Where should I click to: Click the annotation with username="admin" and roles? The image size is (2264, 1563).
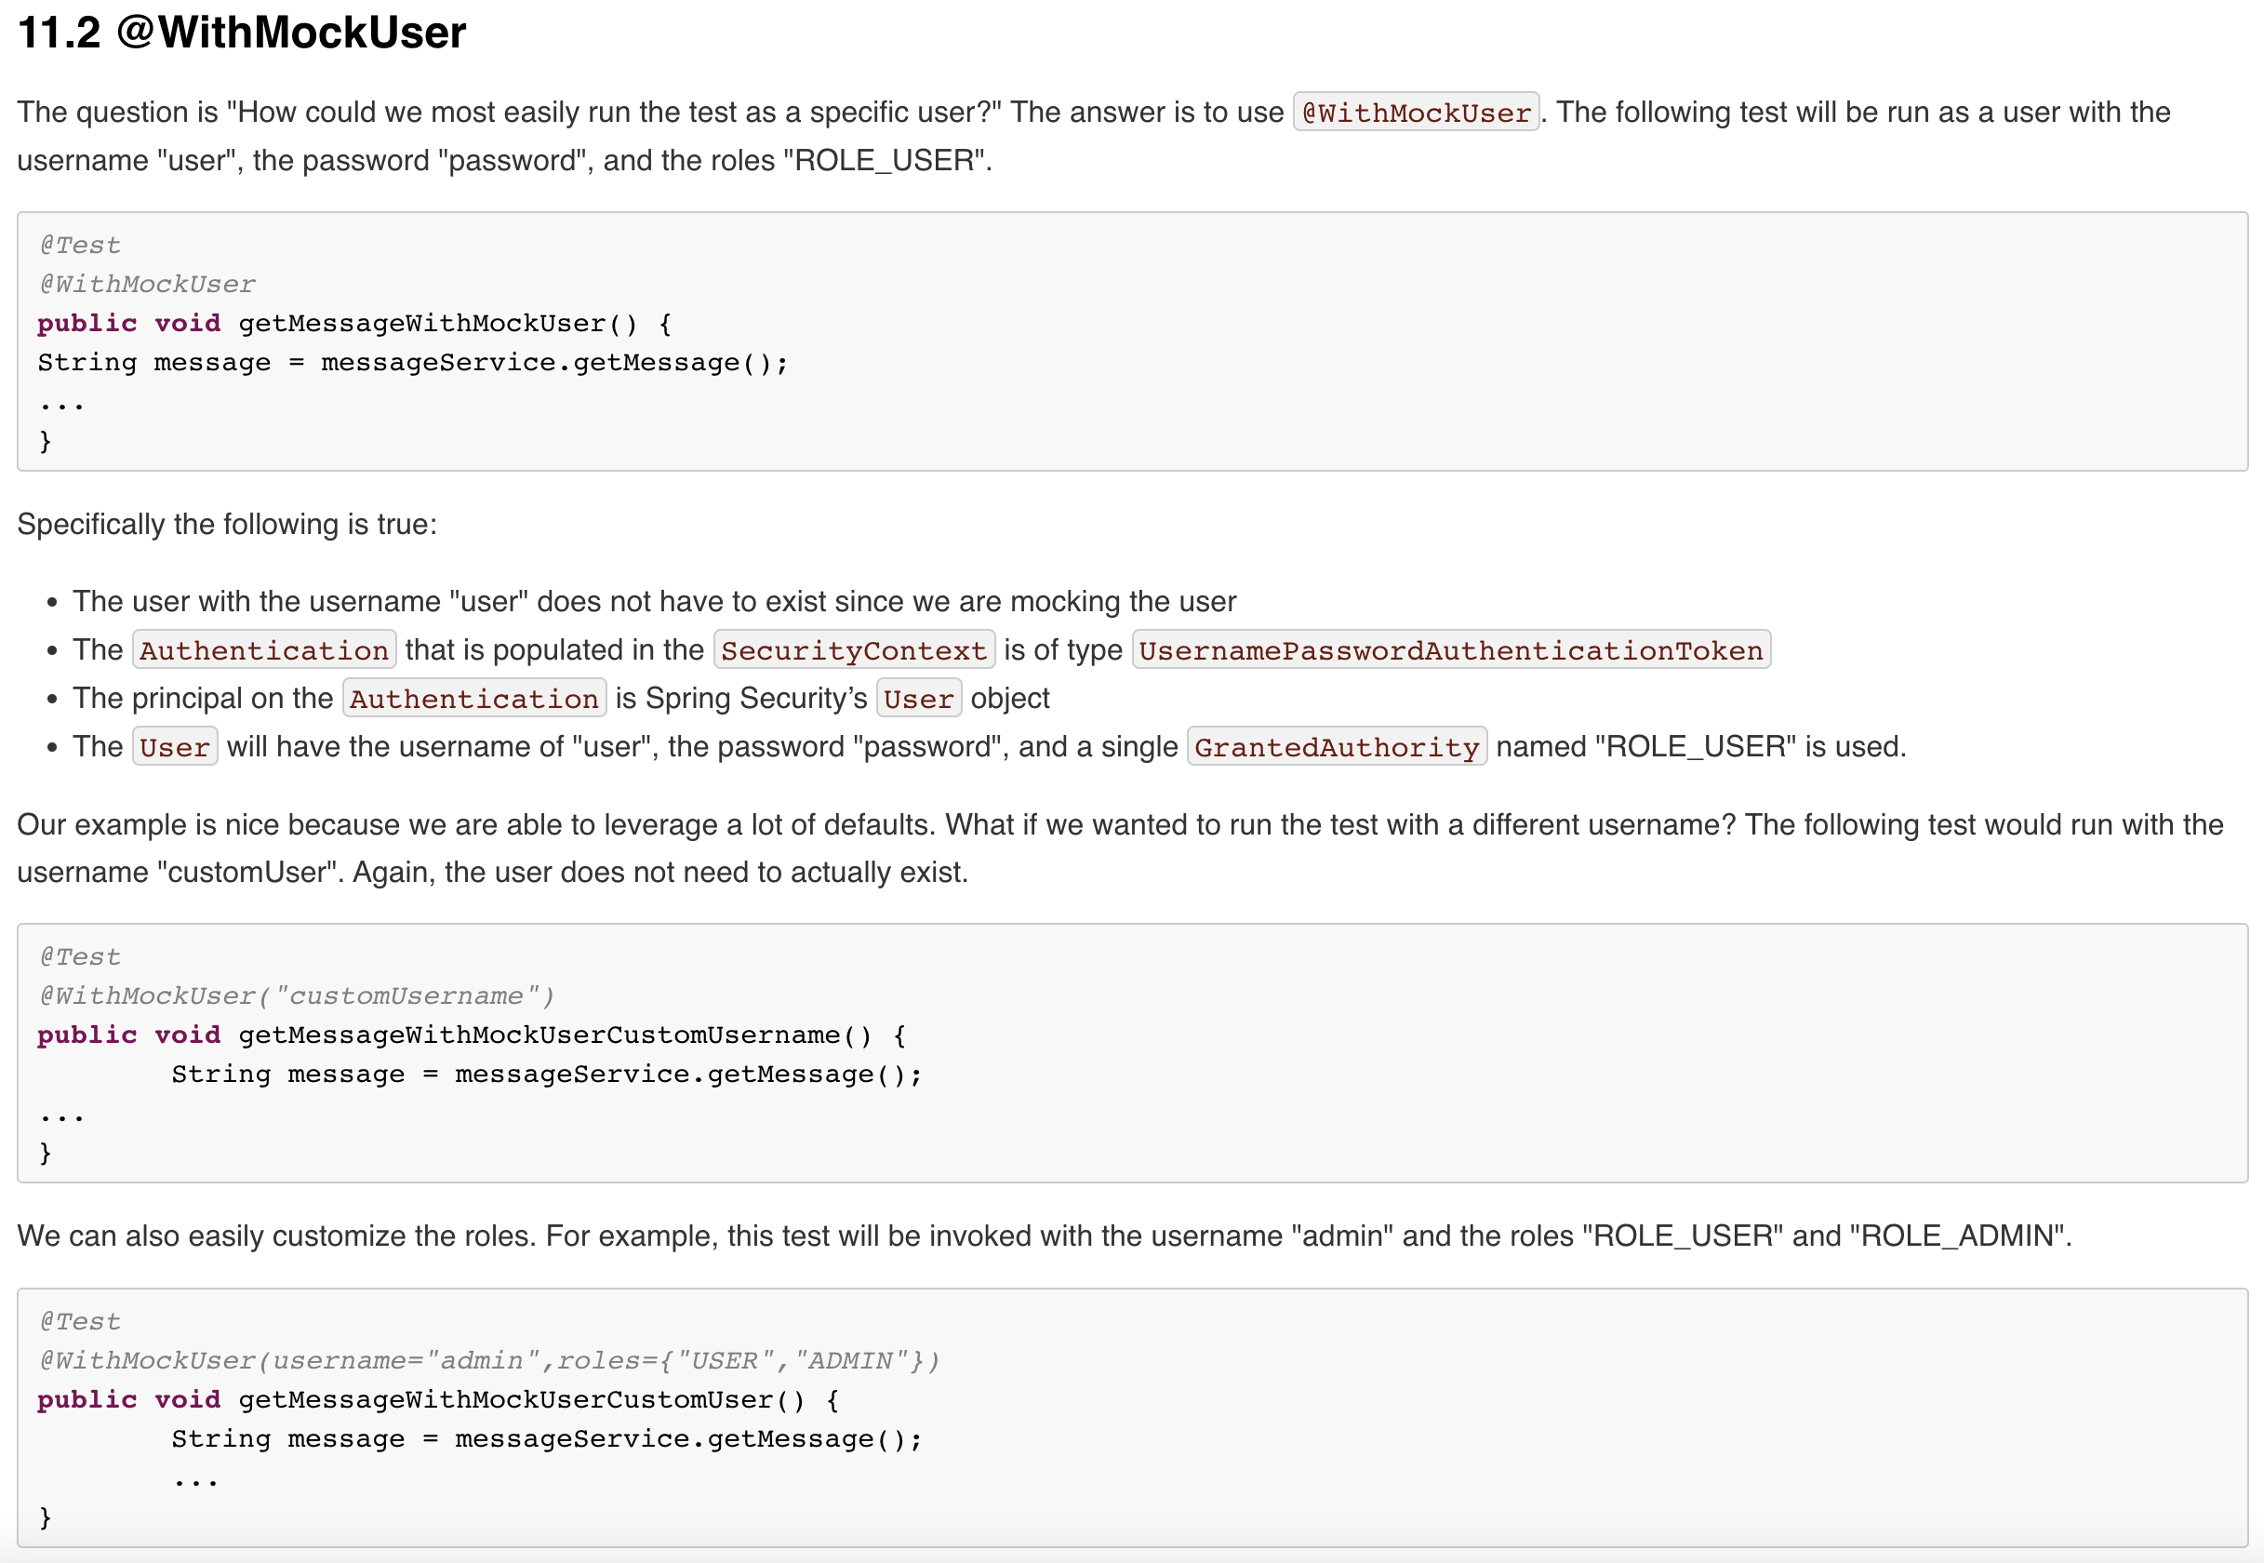[x=488, y=1360]
